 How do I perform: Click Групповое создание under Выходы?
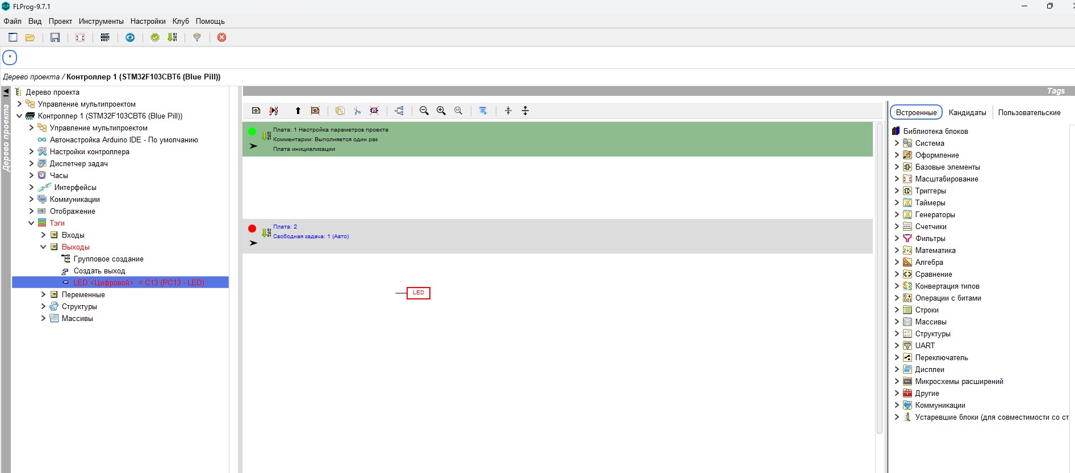tap(108, 259)
